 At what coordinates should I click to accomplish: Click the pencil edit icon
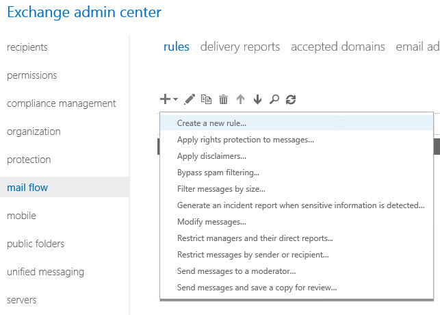tap(190, 99)
